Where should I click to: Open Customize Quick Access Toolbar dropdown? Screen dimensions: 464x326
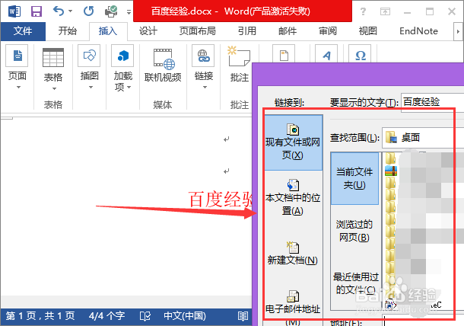click(x=129, y=12)
